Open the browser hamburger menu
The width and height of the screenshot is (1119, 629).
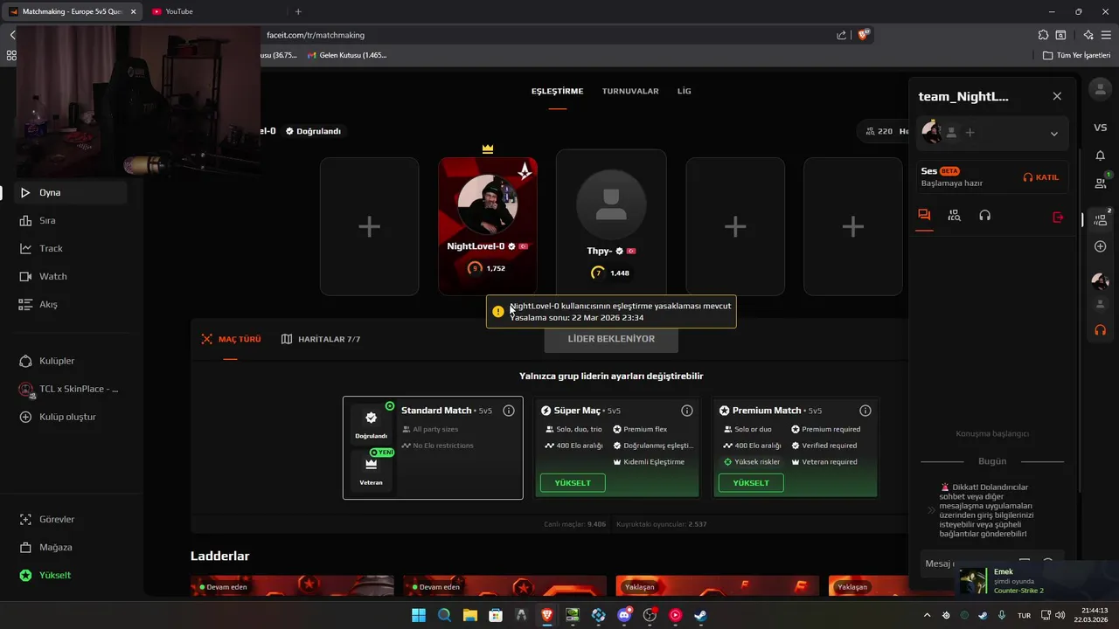pos(1107,35)
